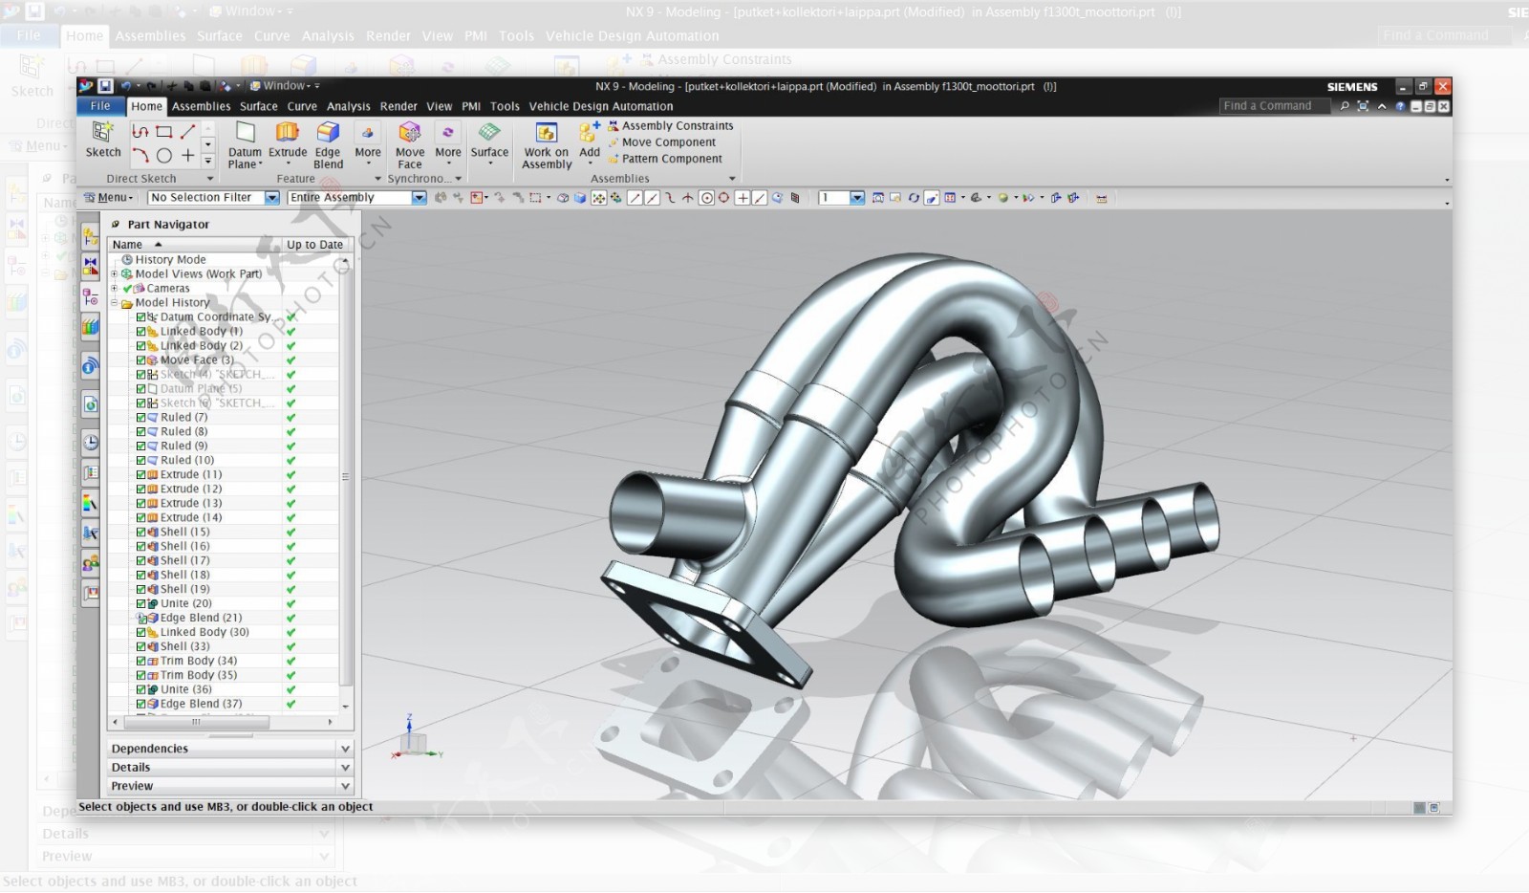Viewport: 1529px width, 893px height.
Task: Select Linked Body (30) in tree
Action: point(205,633)
